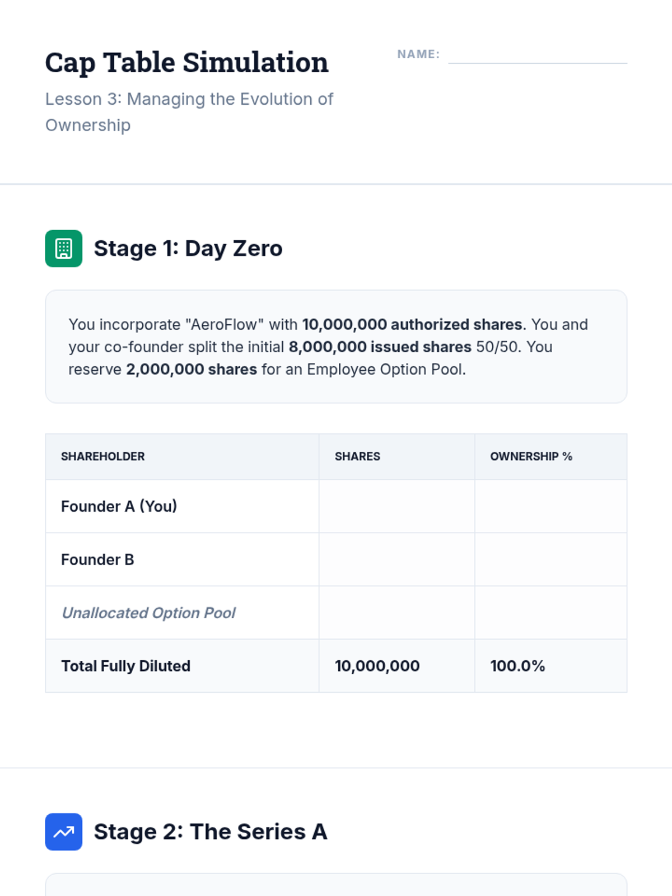Click the Founder A (You) row label
The height and width of the screenshot is (896, 672).
coord(119,506)
